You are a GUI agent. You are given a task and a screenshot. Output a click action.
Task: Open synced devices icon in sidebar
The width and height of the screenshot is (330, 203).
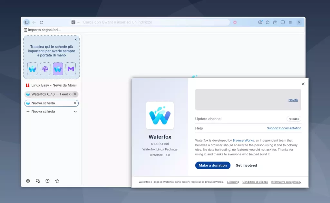coord(38,181)
